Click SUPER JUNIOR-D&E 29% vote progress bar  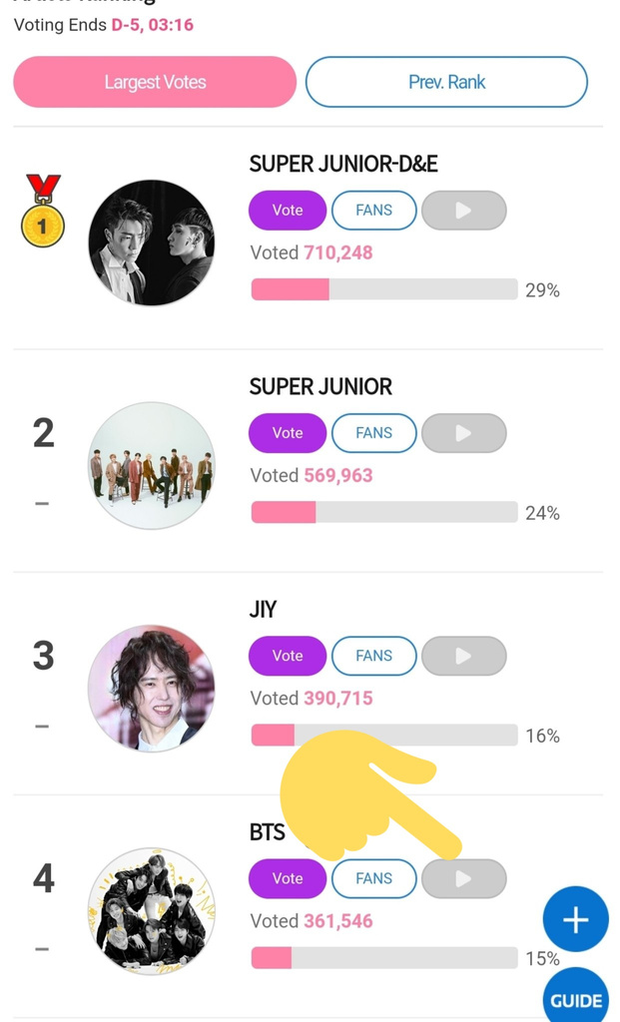383,289
